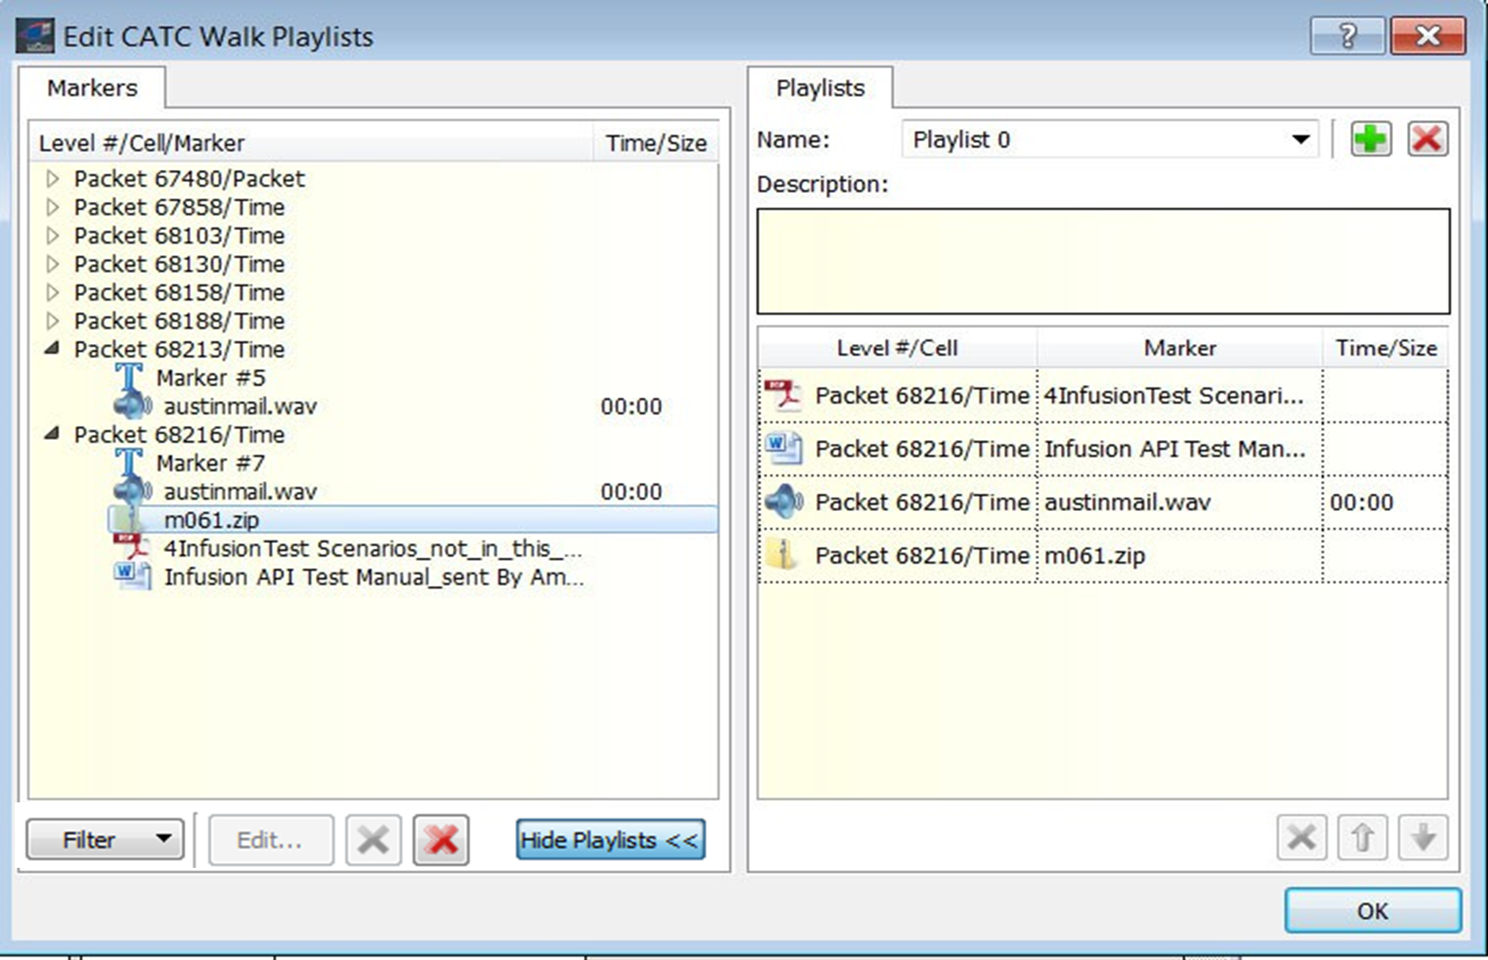The height and width of the screenshot is (960, 1488).
Task: Click the gray X remove button below playlist table
Action: click(1302, 837)
